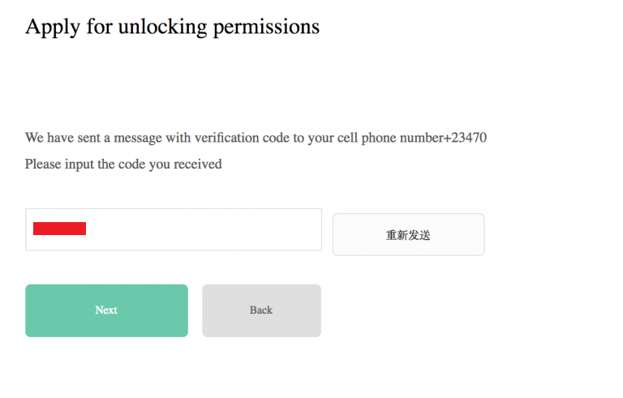The image size is (623, 398).
Task: Click the word 'Apply' in the heading
Action: point(48,26)
